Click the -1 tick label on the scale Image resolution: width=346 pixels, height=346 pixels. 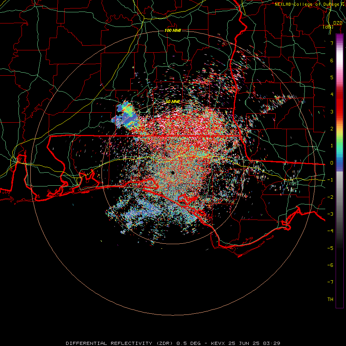pos(330,180)
